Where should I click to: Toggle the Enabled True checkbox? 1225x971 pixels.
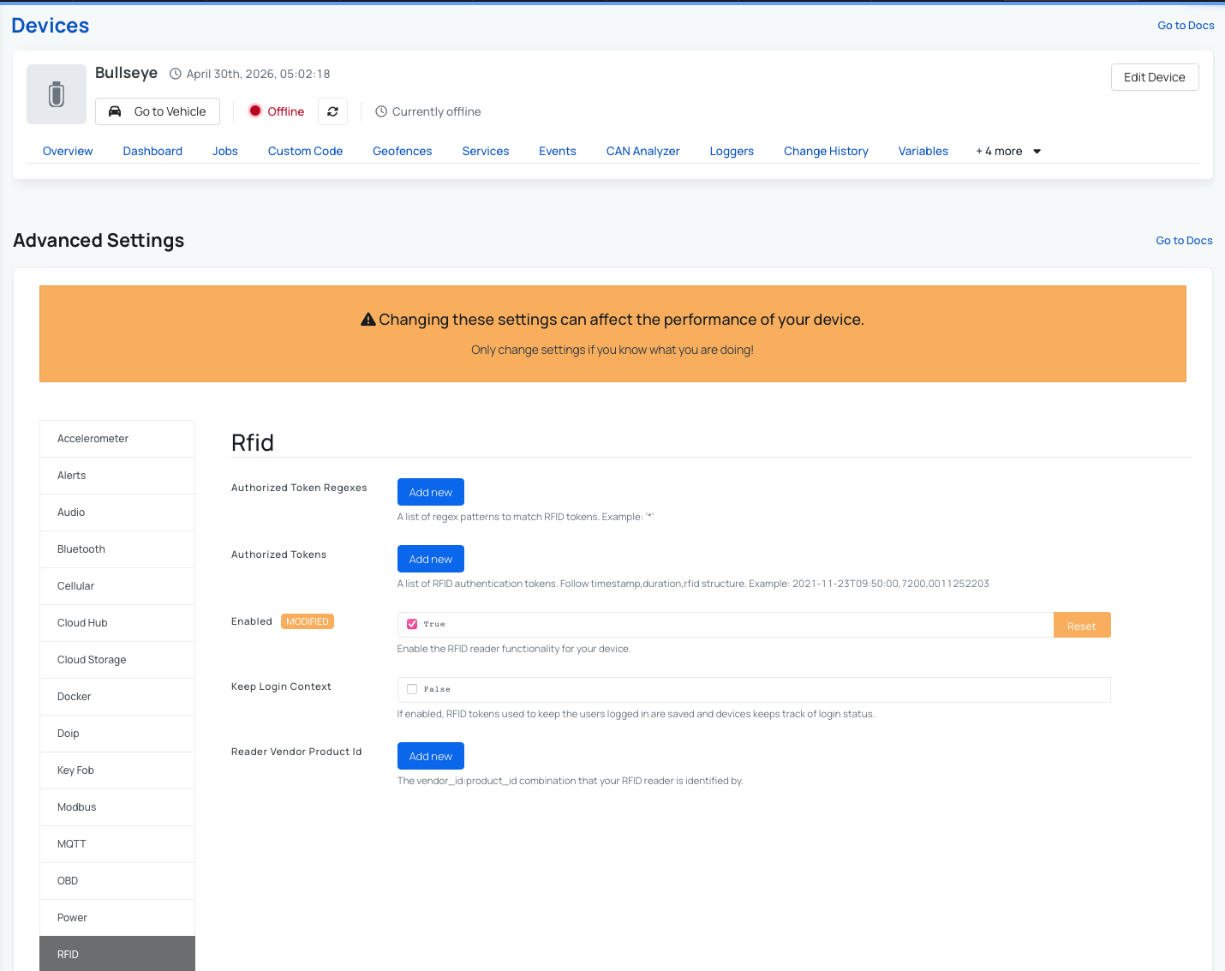412,624
